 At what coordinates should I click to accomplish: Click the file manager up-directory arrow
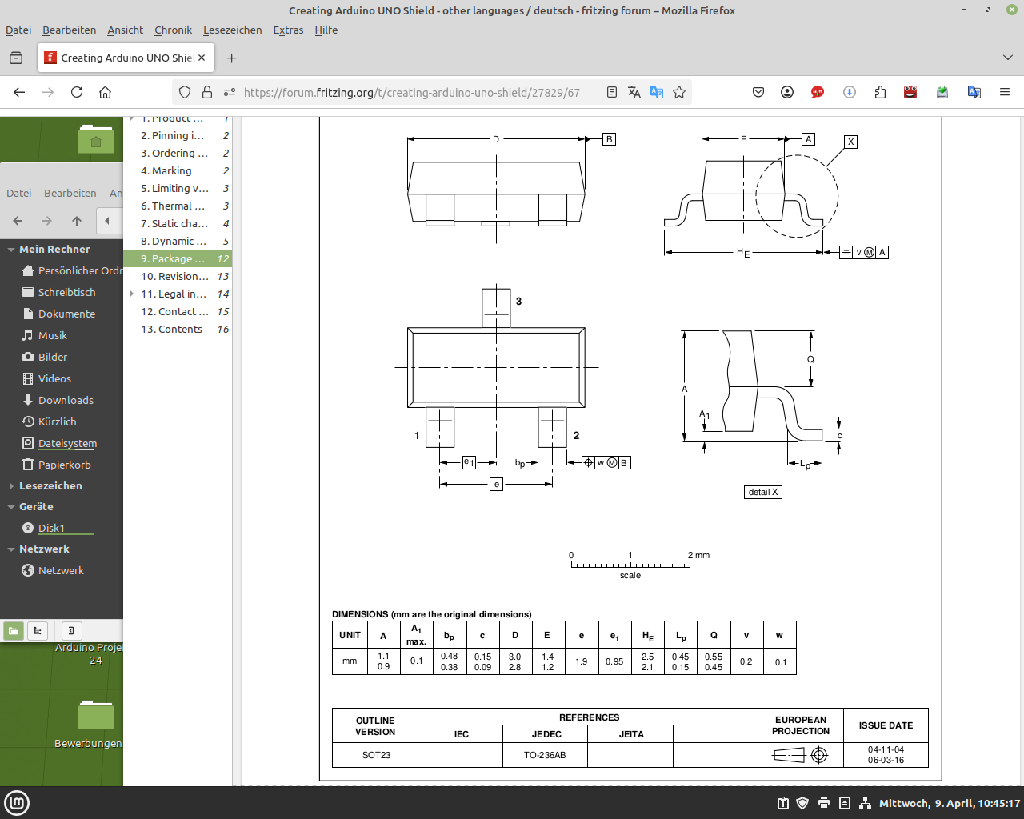coord(77,221)
